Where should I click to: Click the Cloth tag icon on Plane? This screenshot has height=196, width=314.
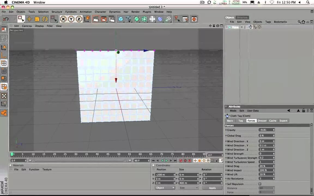(250, 27)
